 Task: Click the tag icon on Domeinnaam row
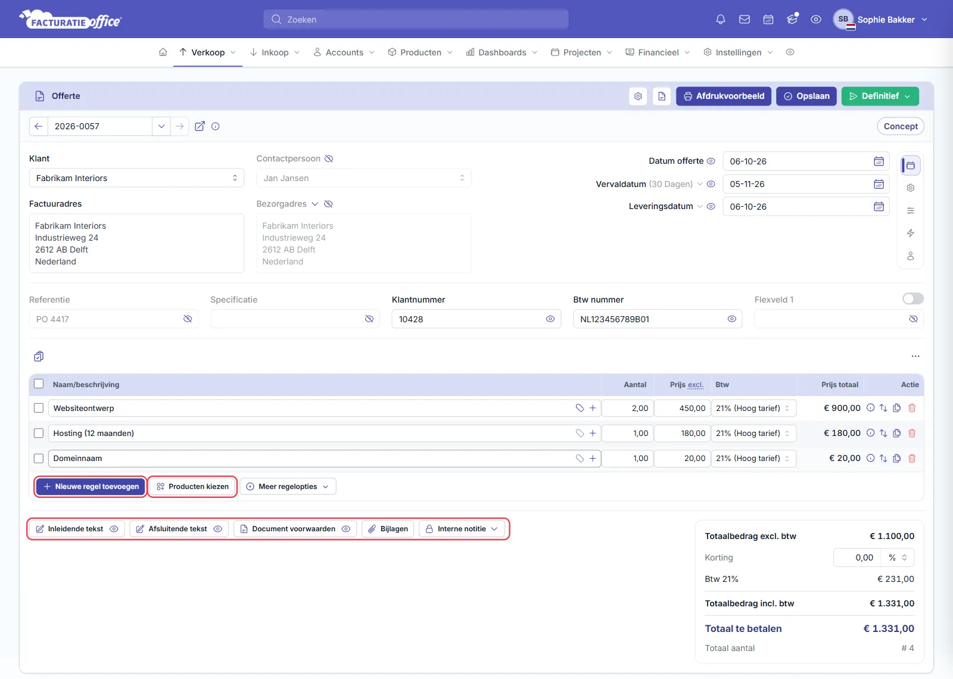(x=580, y=458)
